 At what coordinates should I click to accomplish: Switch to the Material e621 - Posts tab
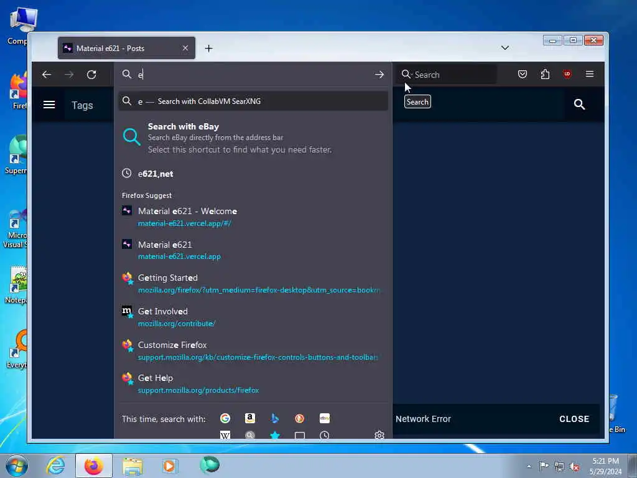126,48
